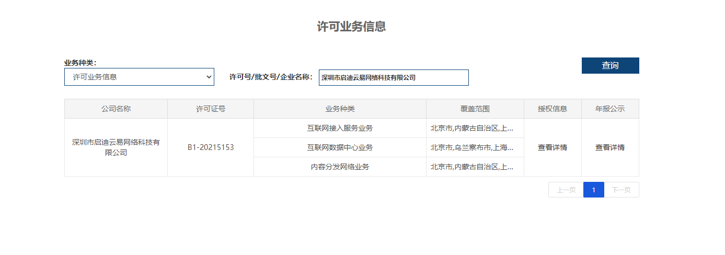The image size is (725, 255).
Task: Click coverage cell 北京市,乌兰察布市,上海...
Action: (475, 147)
